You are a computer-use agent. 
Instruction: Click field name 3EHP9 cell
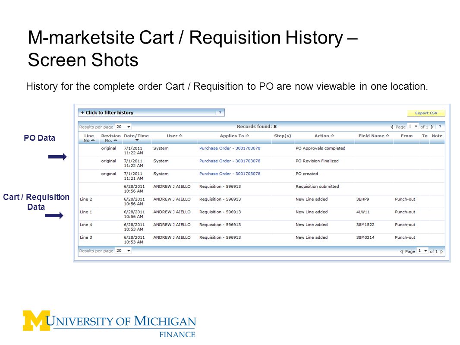pos(362,199)
